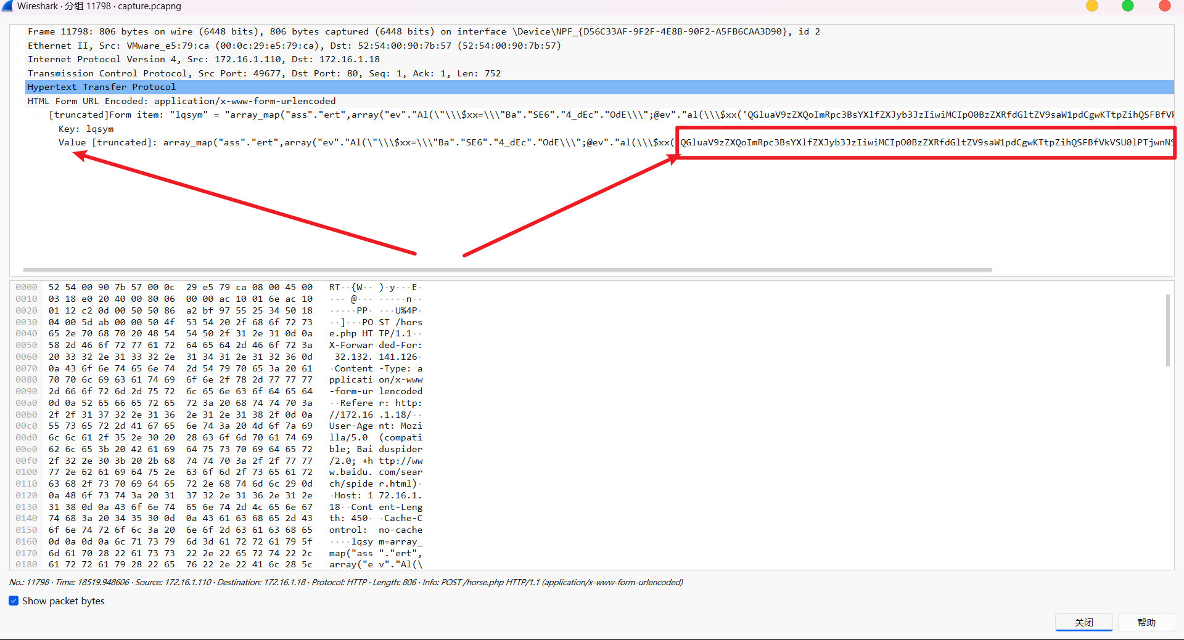Select the Key: lqsym row
The image size is (1184, 640).
(x=615, y=129)
